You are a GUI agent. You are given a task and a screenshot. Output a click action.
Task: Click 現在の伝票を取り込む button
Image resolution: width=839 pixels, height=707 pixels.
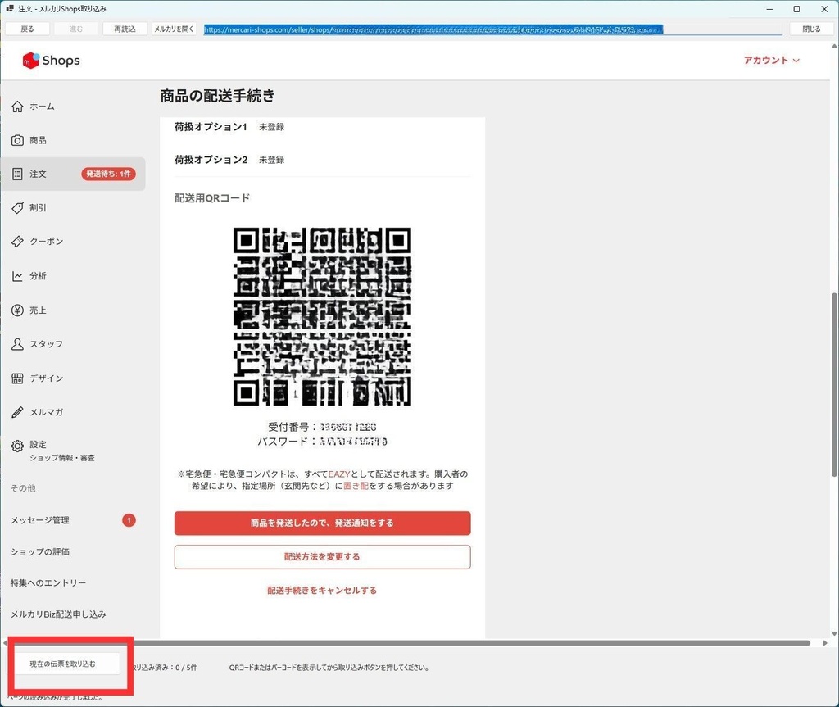coord(66,664)
